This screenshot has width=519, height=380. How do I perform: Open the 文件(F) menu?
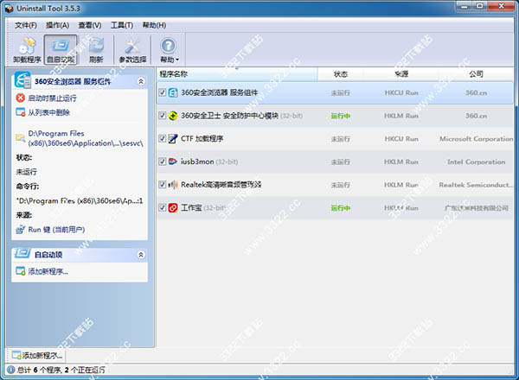(26, 25)
